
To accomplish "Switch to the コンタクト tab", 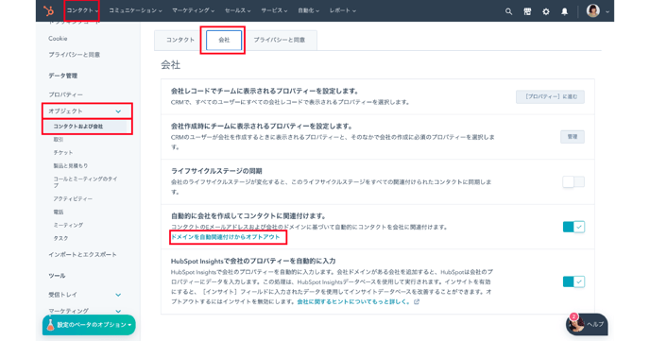I will [180, 40].
